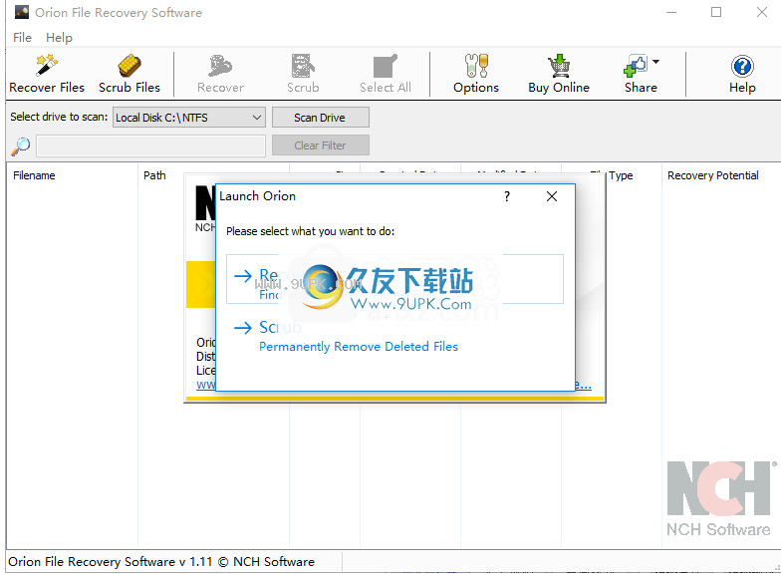Click the Orion app title bar icon
Screen dimensions: 781x574
pyautogui.click(x=22, y=12)
